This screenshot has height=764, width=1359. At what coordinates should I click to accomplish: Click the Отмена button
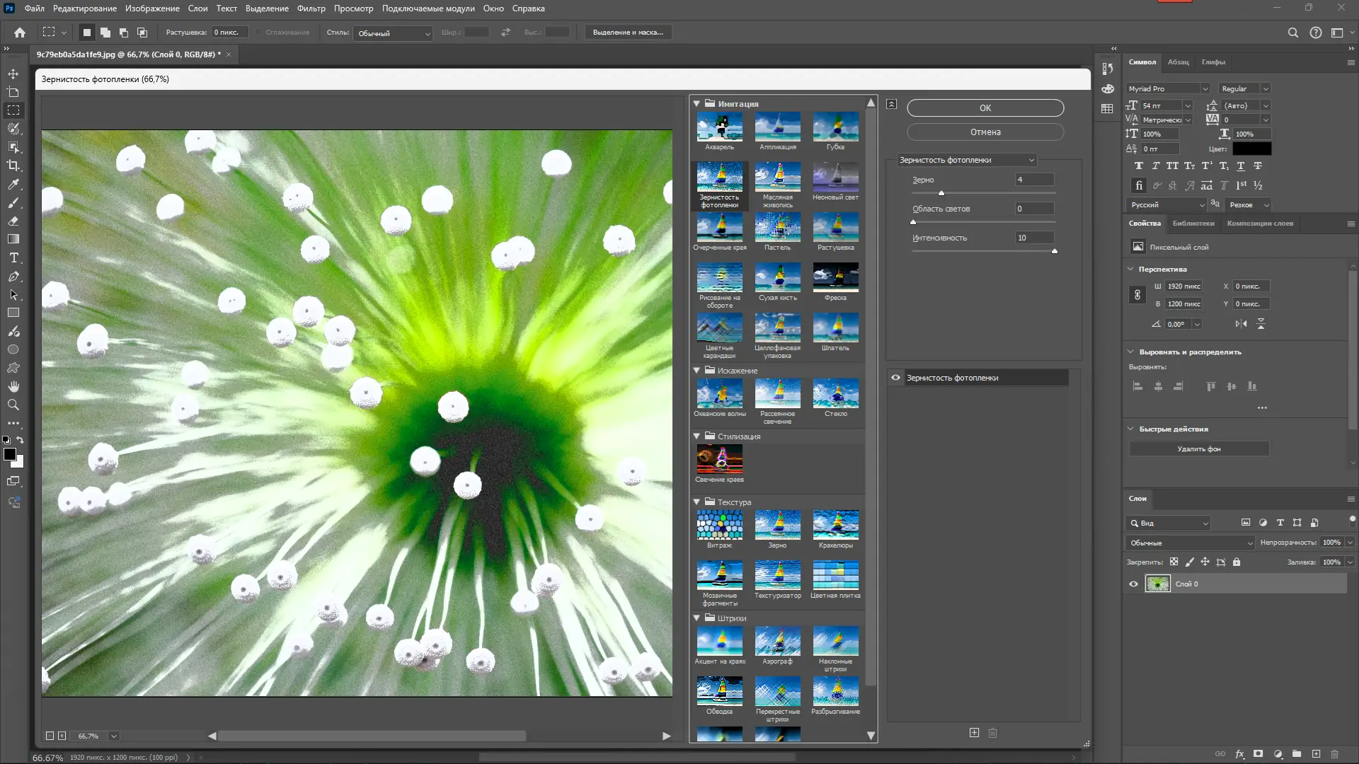(x=985, y=132)
